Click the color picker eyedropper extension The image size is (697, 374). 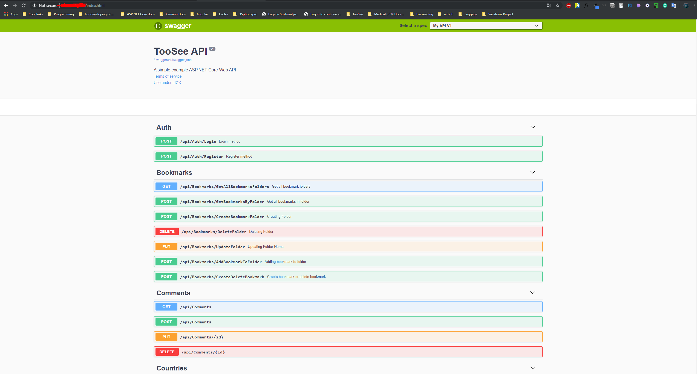[595, 5]
